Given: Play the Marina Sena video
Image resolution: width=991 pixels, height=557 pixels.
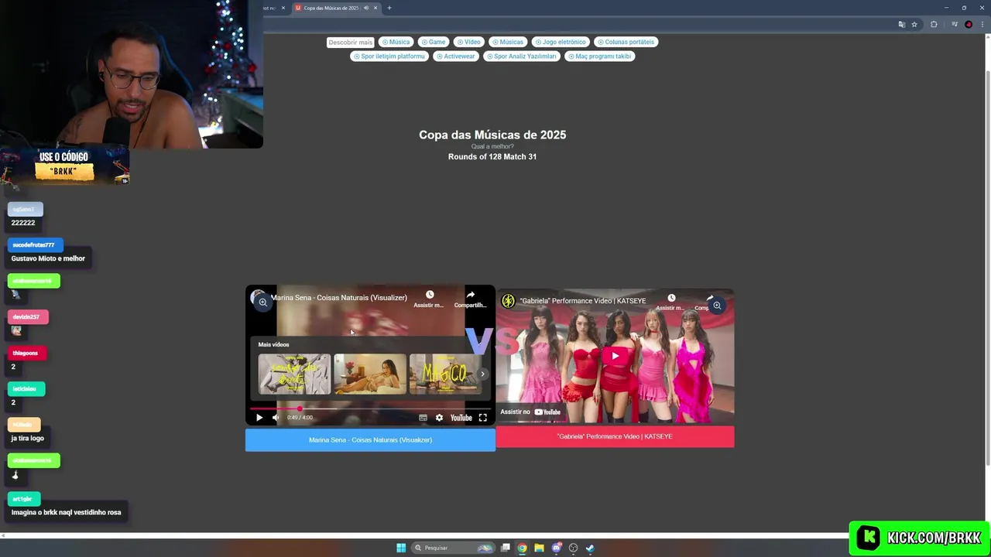Looking at the screenshot, I should pyautogui.click(x=259, y=418).
